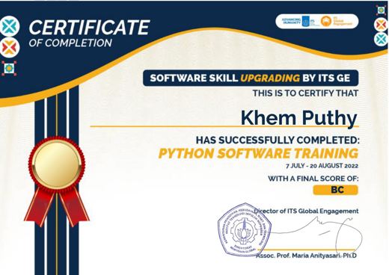Click the "OF COMPLETION" subtitle

coord(70,43)
